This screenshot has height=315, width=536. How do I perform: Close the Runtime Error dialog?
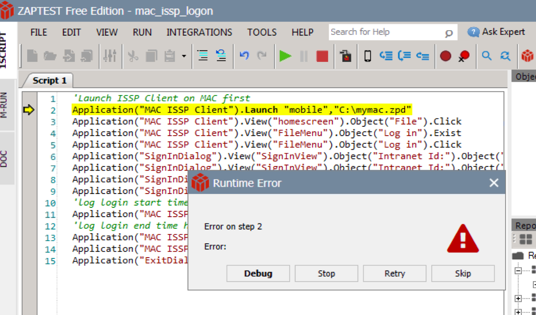[x=494, y=183]
